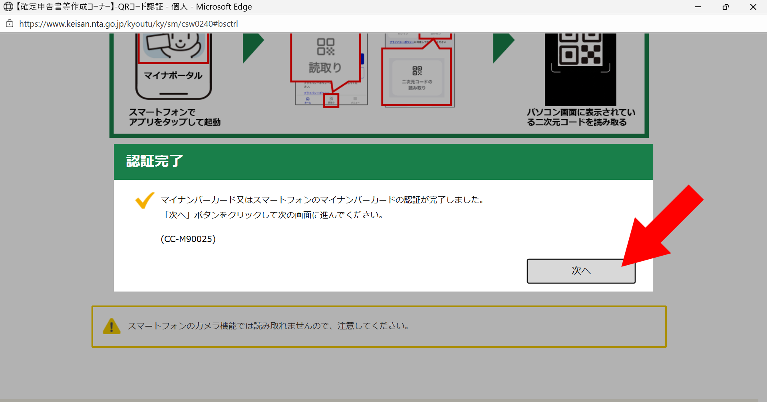
Task: Restore down the Edge window
Action: pyautogui.click(x=725, y=7)
